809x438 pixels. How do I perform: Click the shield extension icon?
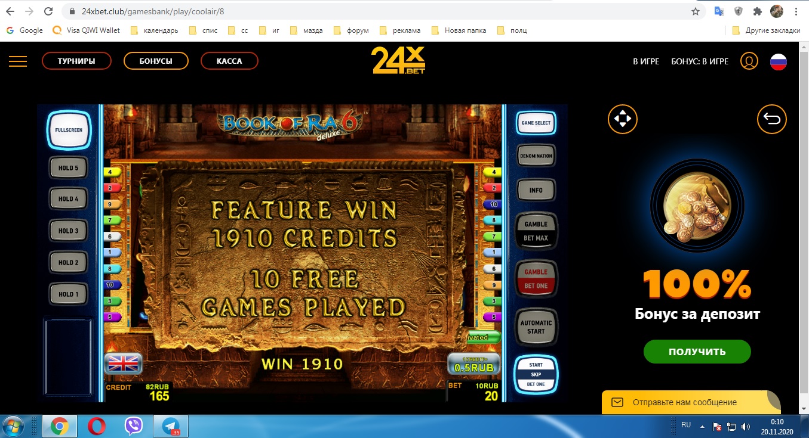(x=739, y=11)
